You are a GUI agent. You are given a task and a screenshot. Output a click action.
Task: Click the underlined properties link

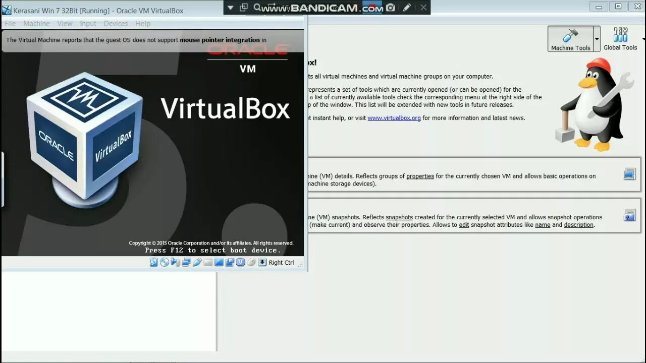pyautogui.click(x=420, y=176)
